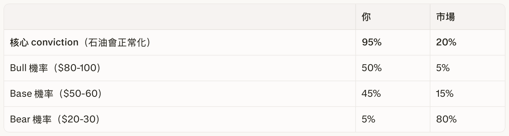The image size is (509, 136).
Task: Click the 45% Base probability cell
Action: click(372, 94)
